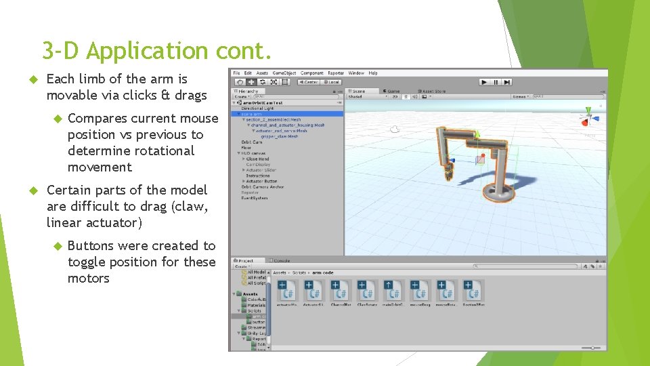Open the File menu
The width and height of the screenshot is (650, 366).
coord(236,73)
